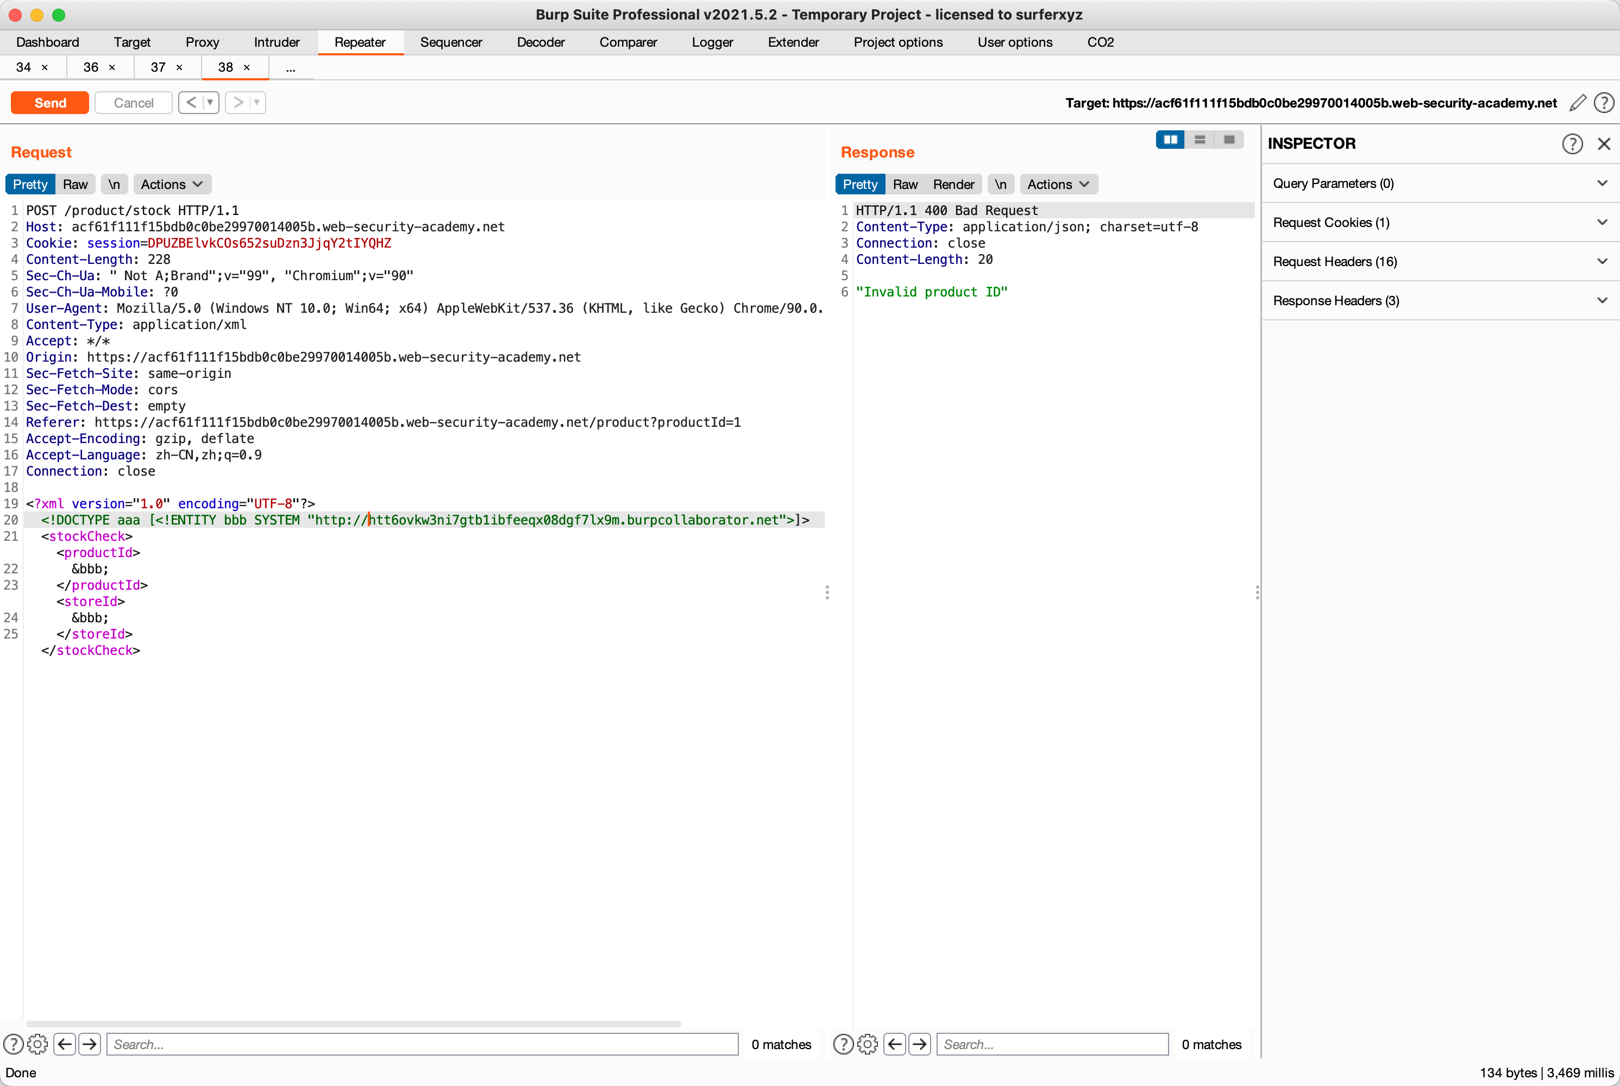Open forward history dropdown arrow
This screenshot has height=1086, width=1620.
[257, 103]
